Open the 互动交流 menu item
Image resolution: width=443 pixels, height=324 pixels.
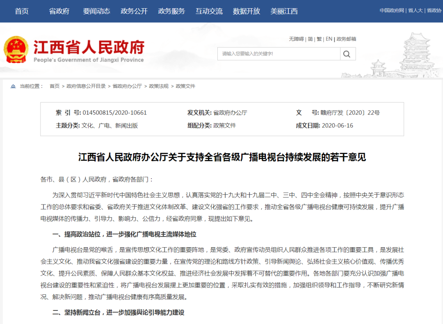[209, 11]
